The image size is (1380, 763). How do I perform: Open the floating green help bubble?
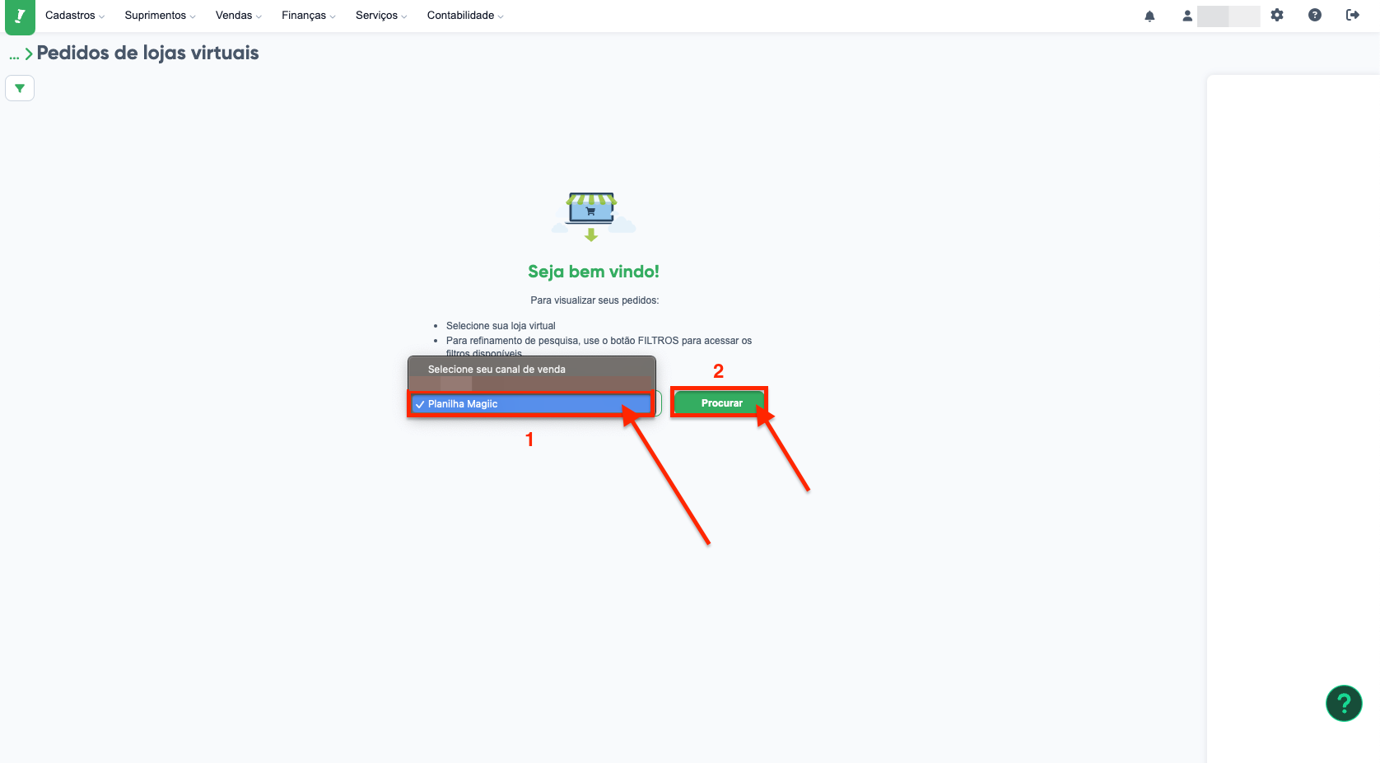[1344, 703]
